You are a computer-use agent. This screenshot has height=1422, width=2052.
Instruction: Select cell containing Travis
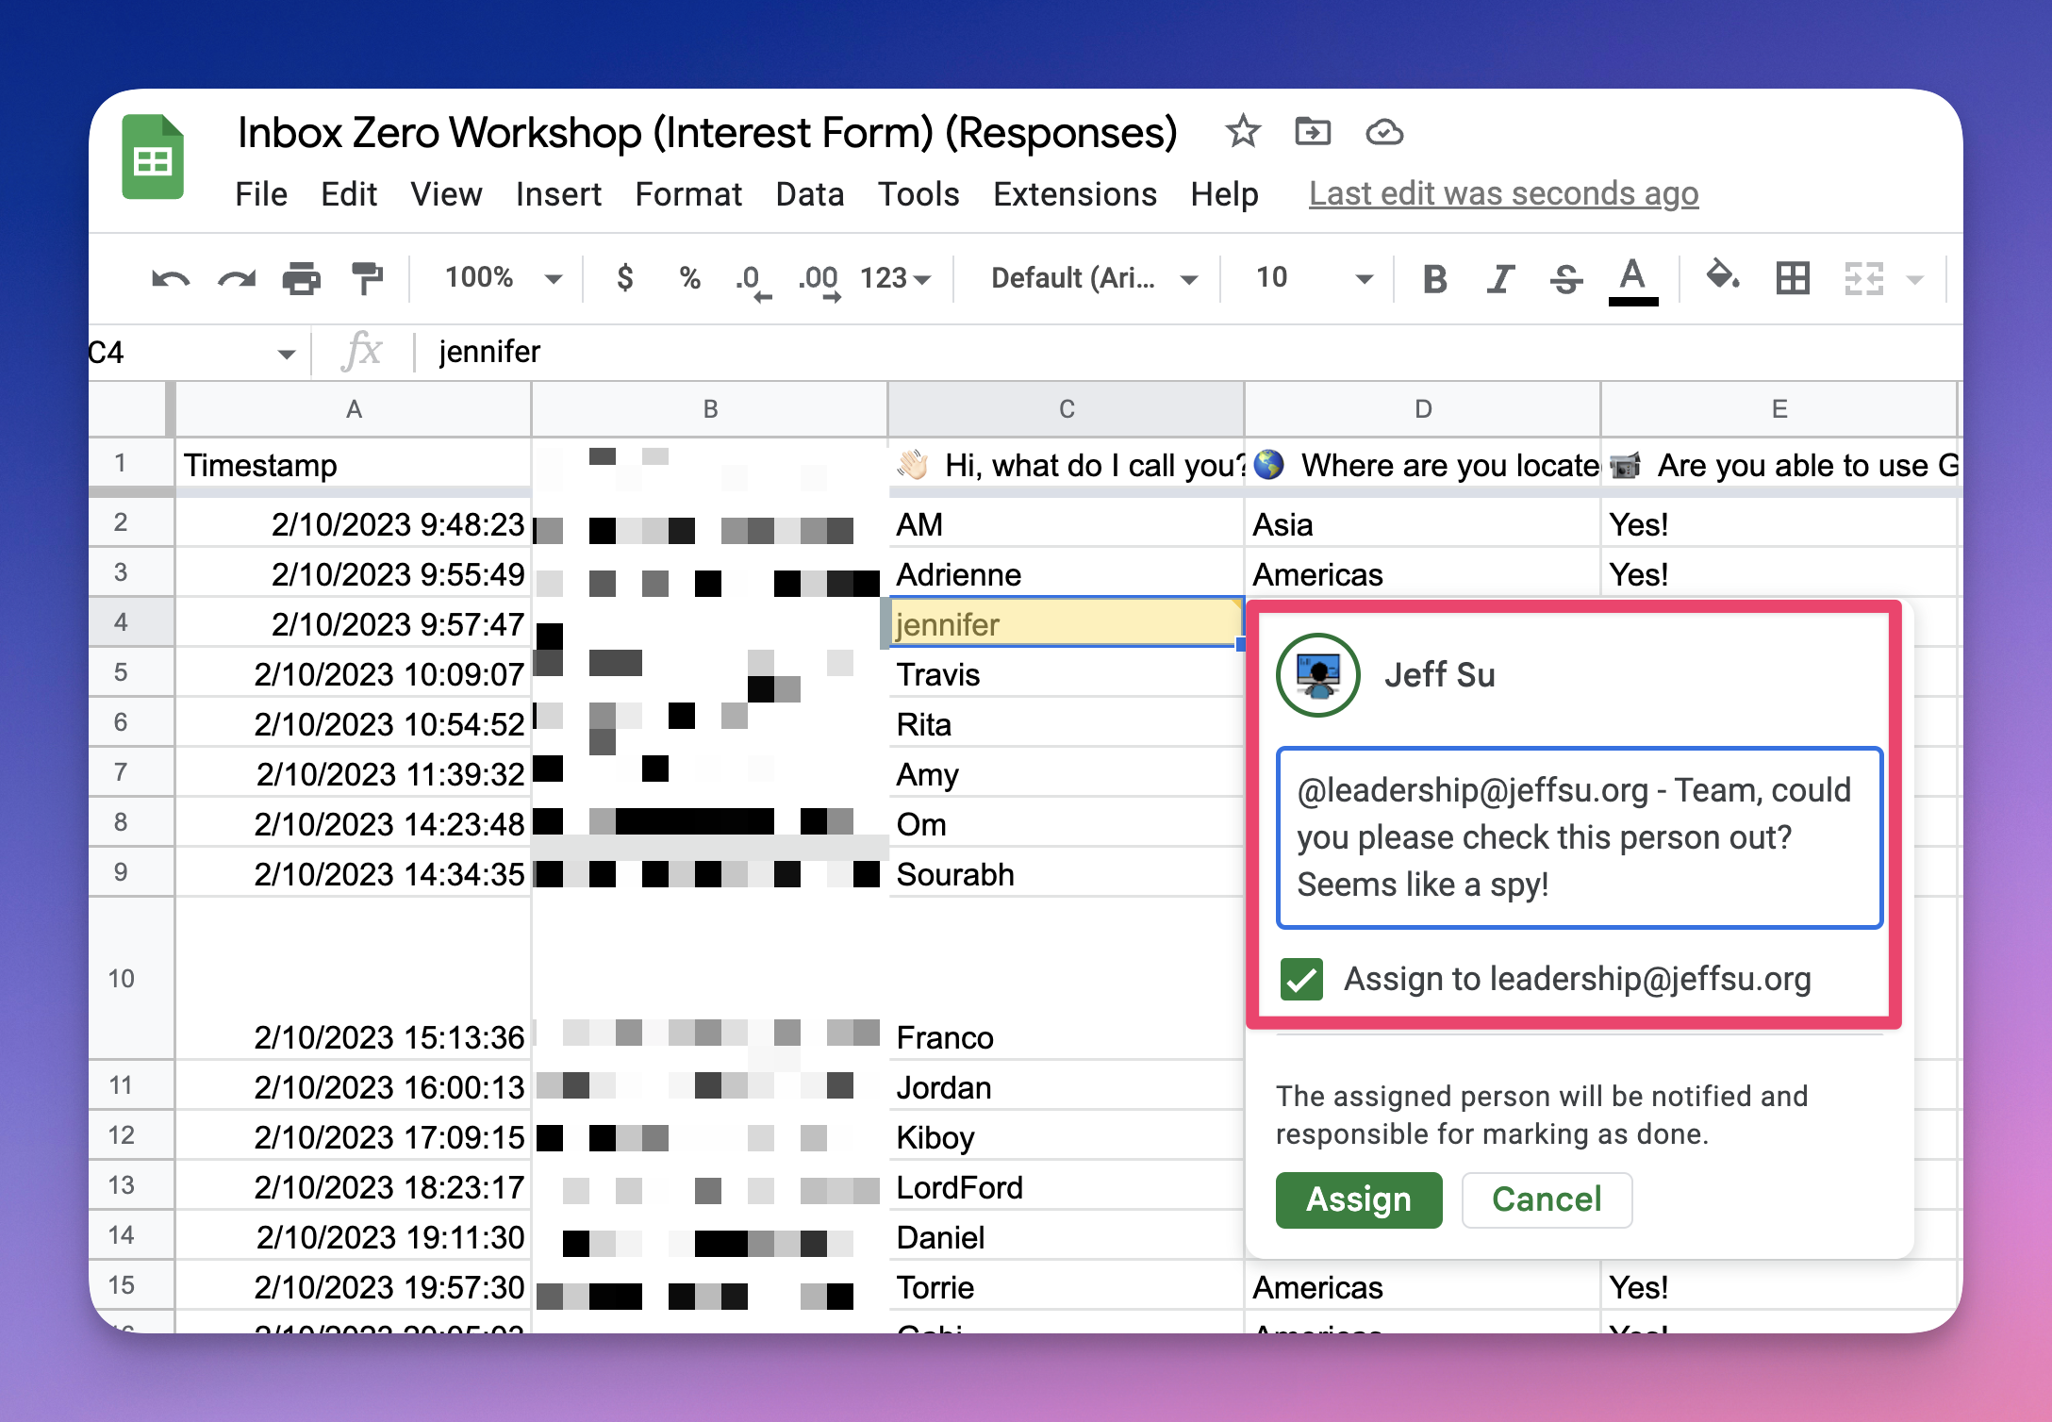click(1067, 673)
